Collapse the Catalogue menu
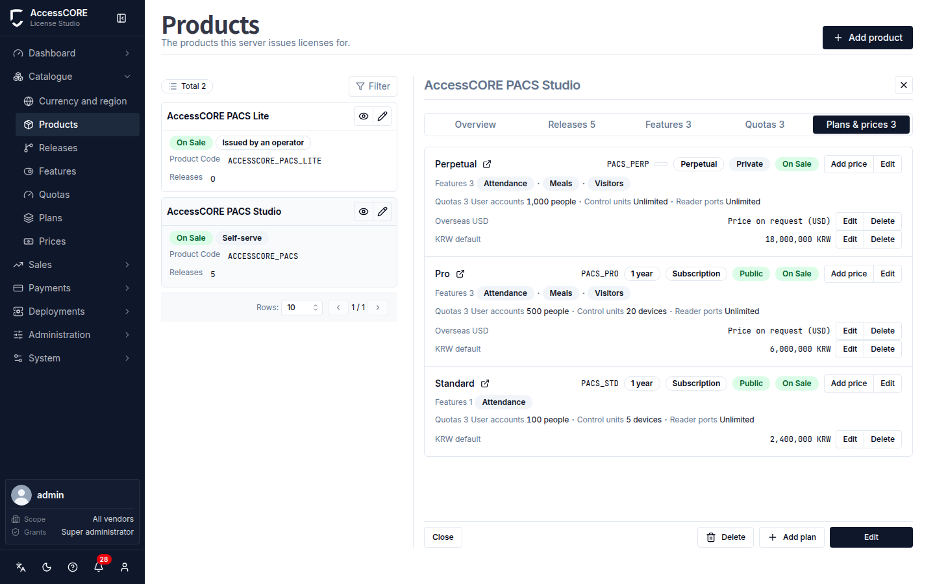The image size is (935, 584). (x=72, y=77)
